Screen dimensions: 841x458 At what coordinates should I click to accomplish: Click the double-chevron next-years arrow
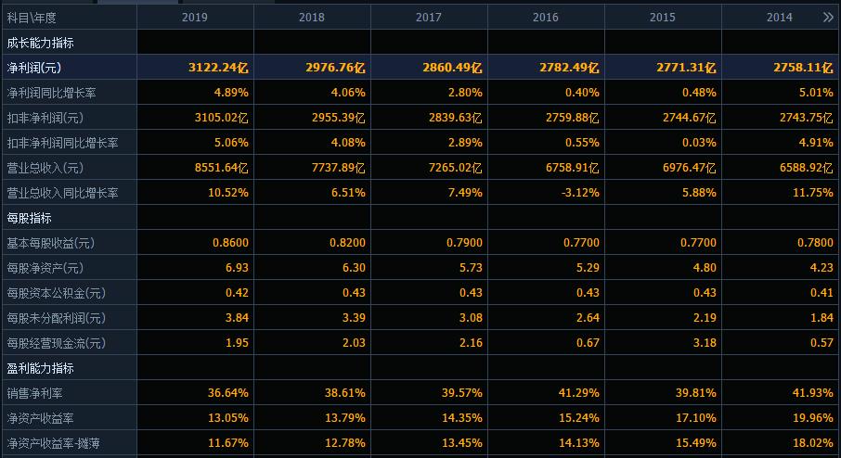click(828, 18)
